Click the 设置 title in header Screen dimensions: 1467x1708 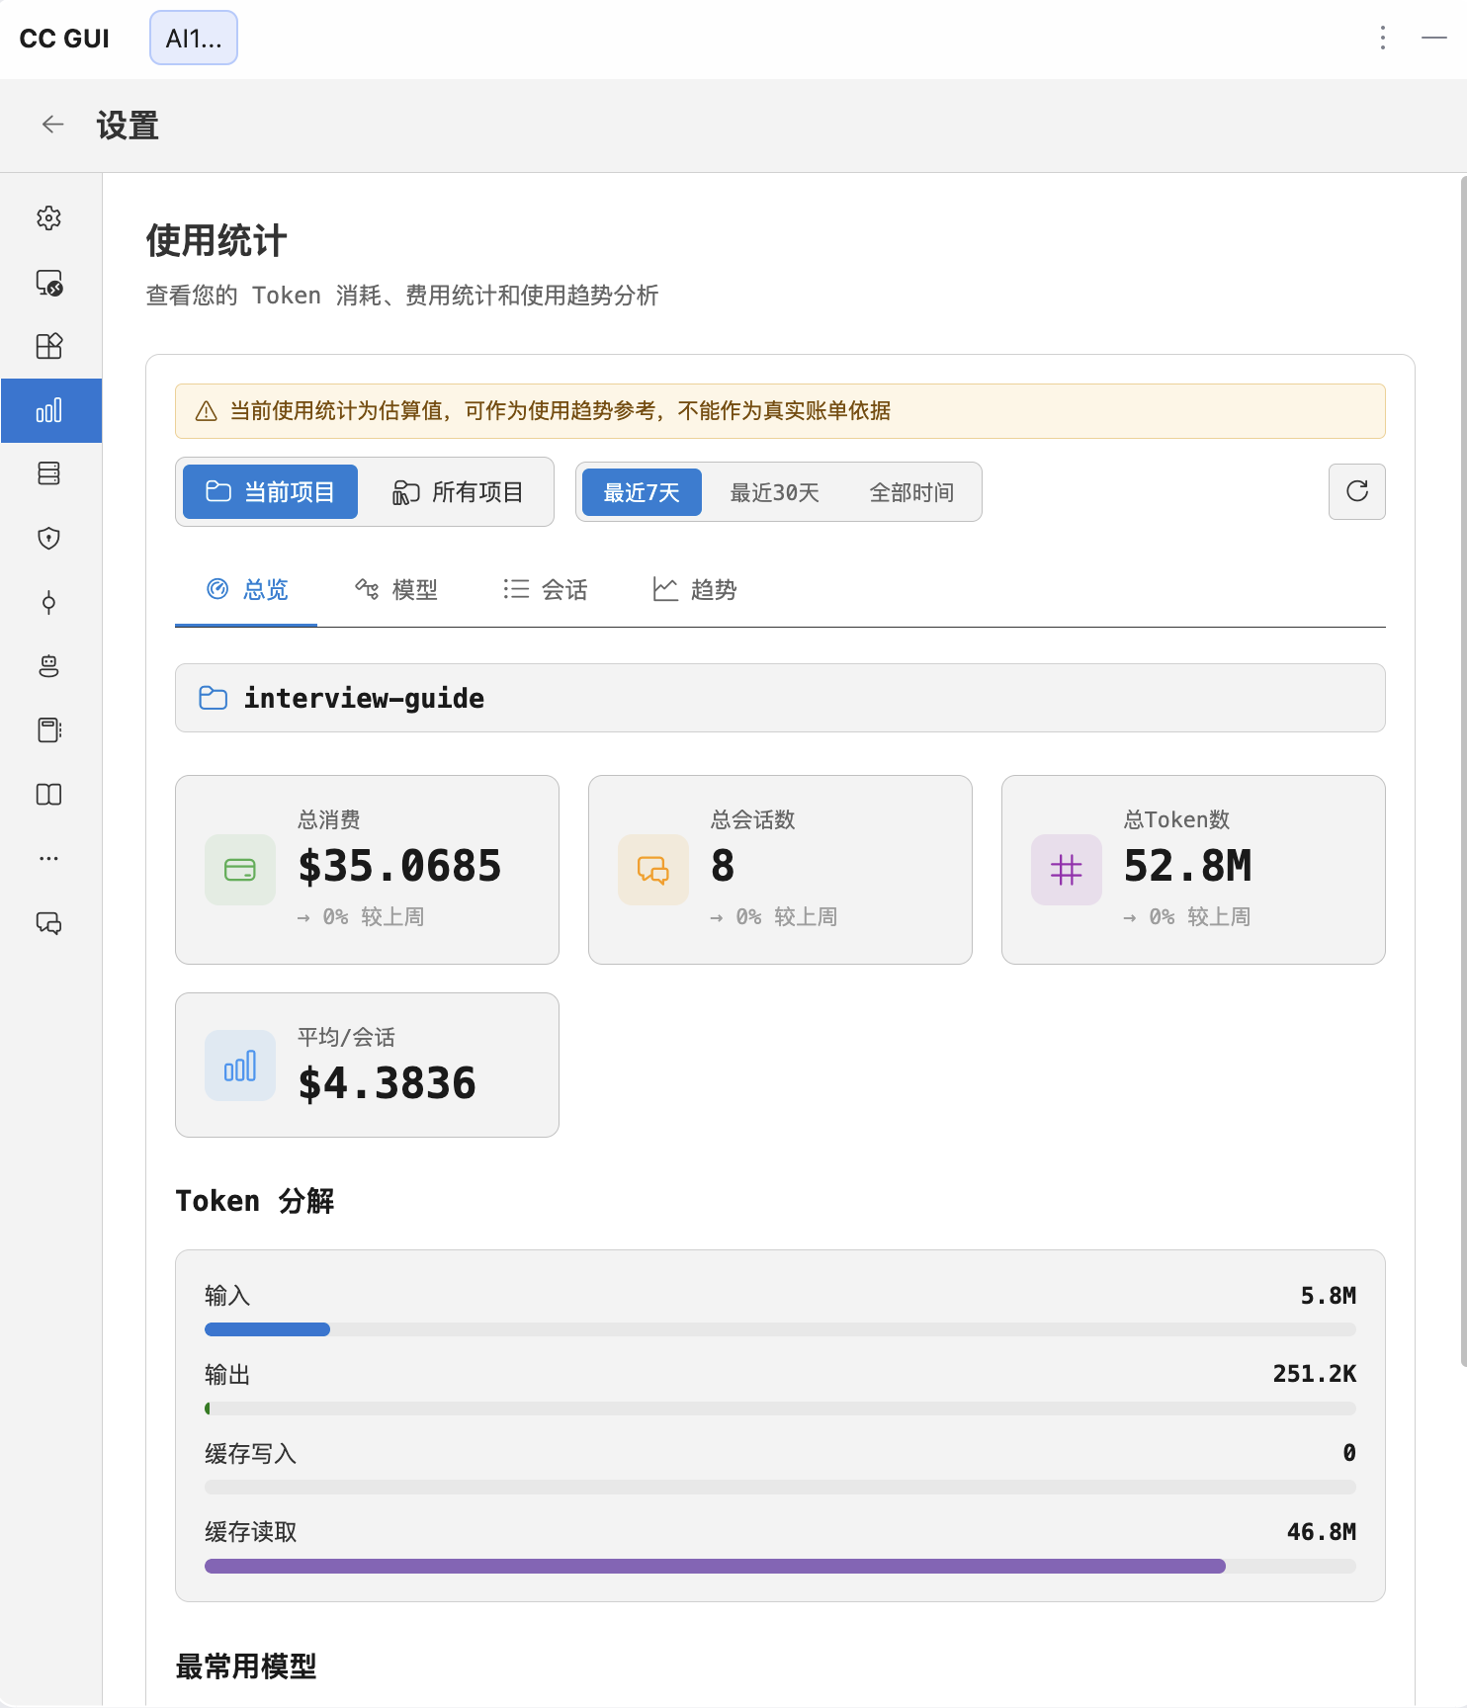pos(128,126)
